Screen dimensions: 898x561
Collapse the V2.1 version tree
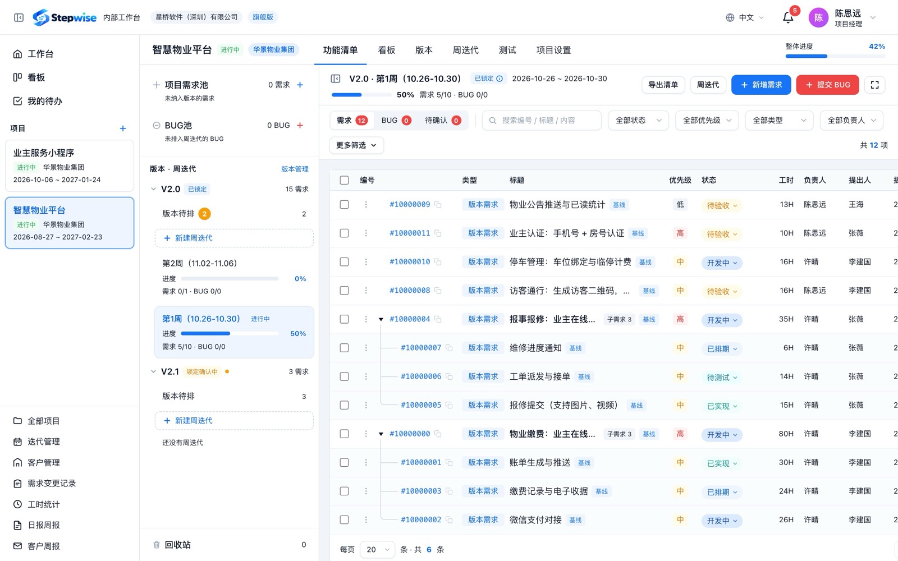[x=154, y=371]
